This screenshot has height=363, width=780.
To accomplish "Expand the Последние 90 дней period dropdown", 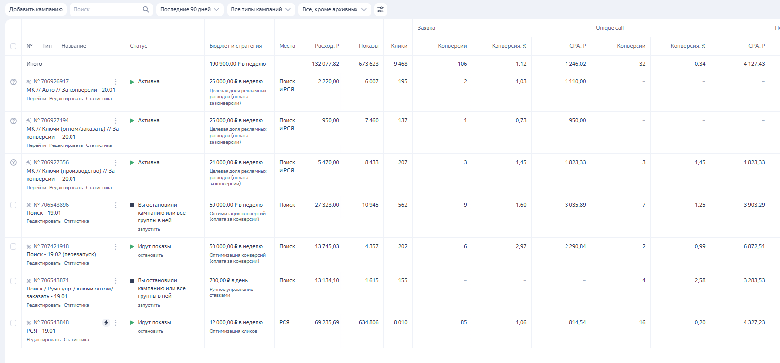I will point(189,9).
